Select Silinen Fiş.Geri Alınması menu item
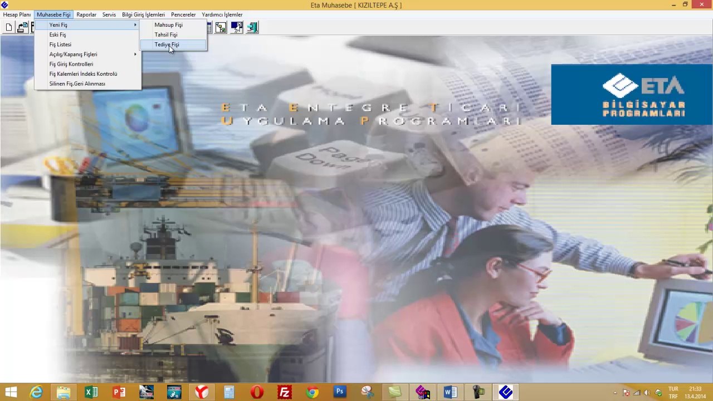 pyautogui.click(x=87, y=84)
